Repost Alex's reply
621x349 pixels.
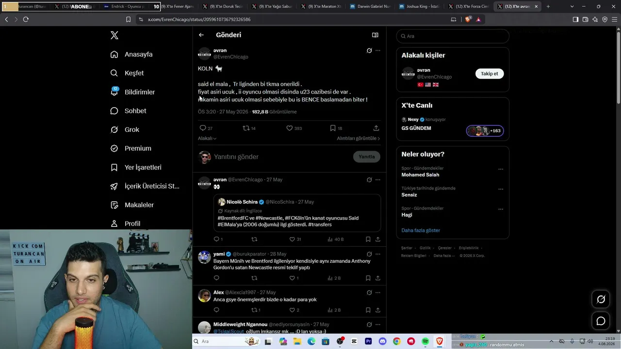256,310
